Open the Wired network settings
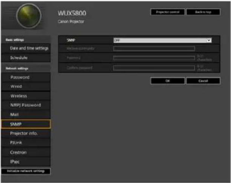The height and width of the screenshot is (183, 231). click(x=26, y=87)
